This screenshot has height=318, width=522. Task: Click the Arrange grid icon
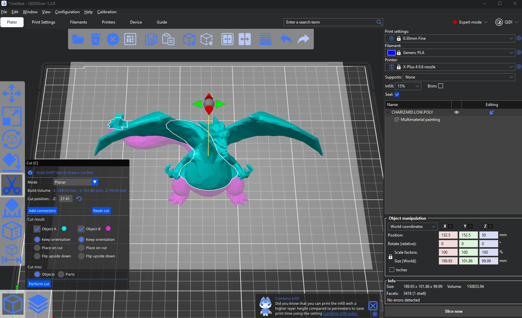(x=130, y=39)
